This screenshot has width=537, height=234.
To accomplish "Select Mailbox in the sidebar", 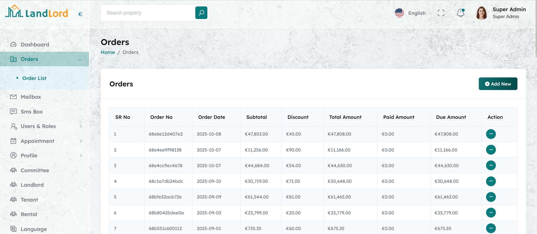I will pyautogui.click(x=31, y=97).
